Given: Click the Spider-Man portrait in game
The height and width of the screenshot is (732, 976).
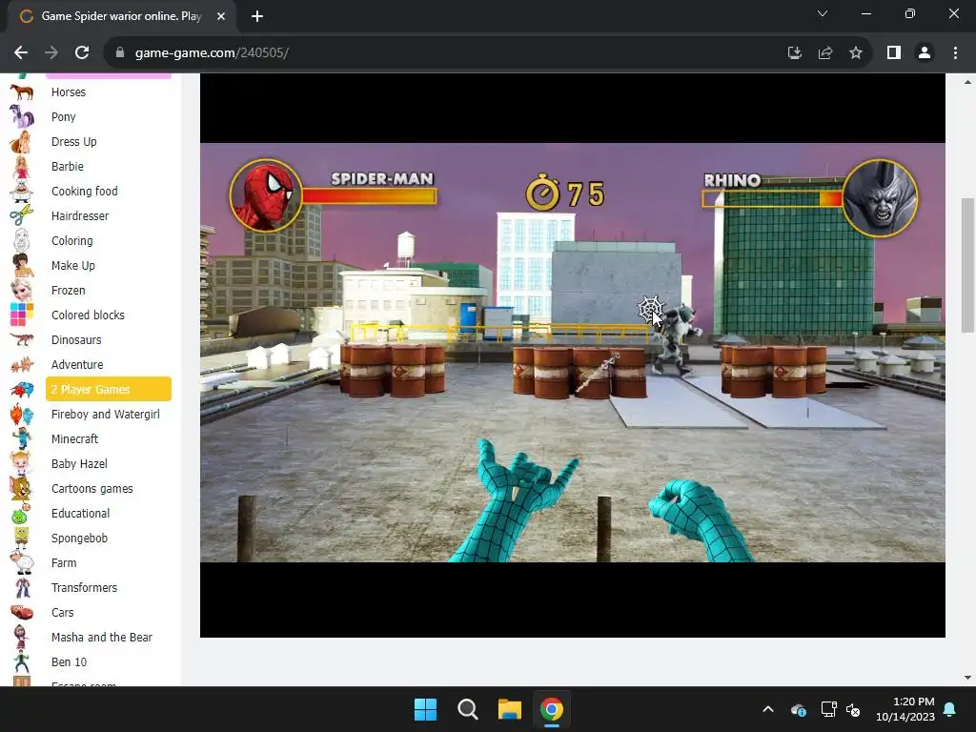Looking at the screenshot, I should (x=266, y=195).
